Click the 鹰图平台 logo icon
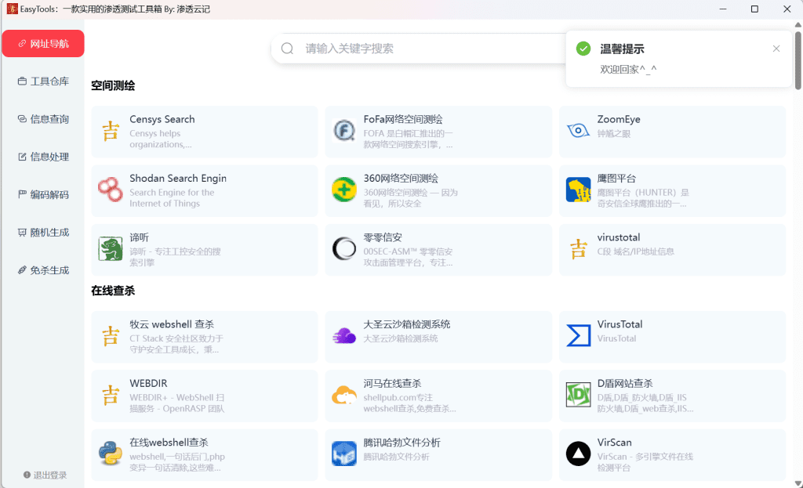Viewport: 803px width, 488px height. coord(578,190)
